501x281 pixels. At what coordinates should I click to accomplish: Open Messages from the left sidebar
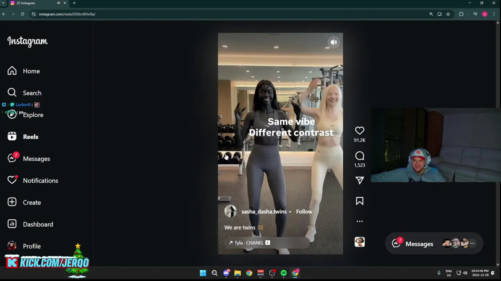[x=29, y=158]
